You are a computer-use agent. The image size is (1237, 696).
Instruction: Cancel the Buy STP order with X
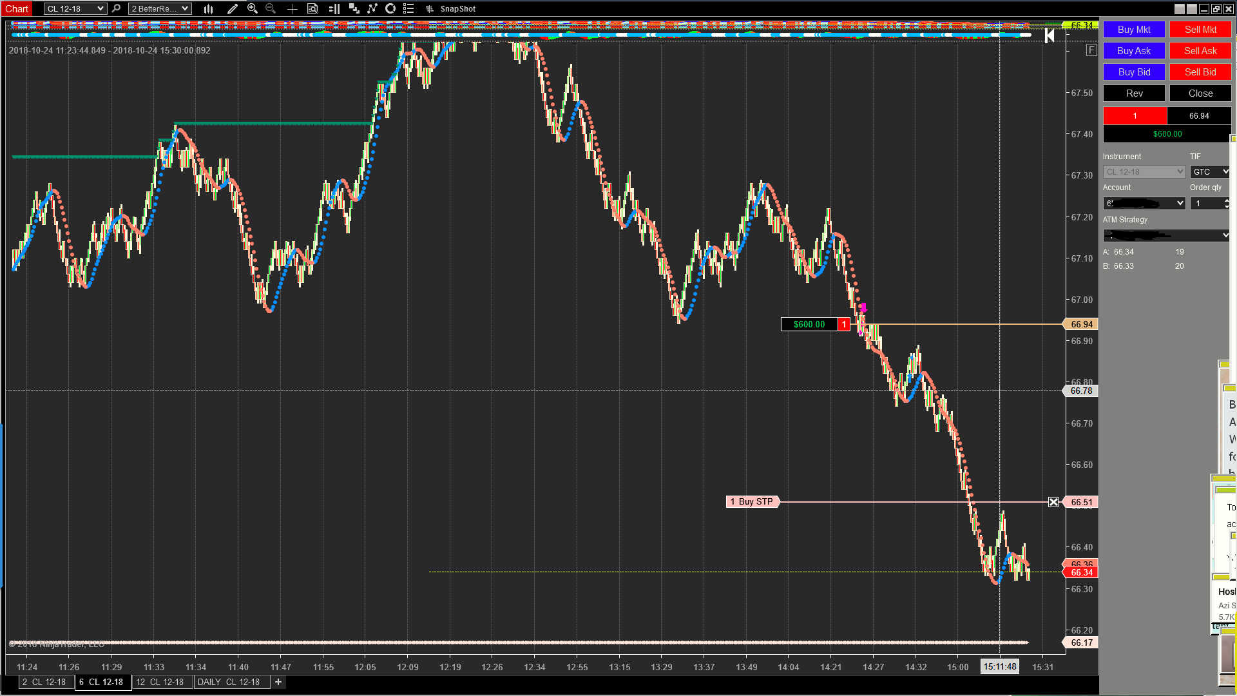pyautogui.click(x=1053, y=502)
